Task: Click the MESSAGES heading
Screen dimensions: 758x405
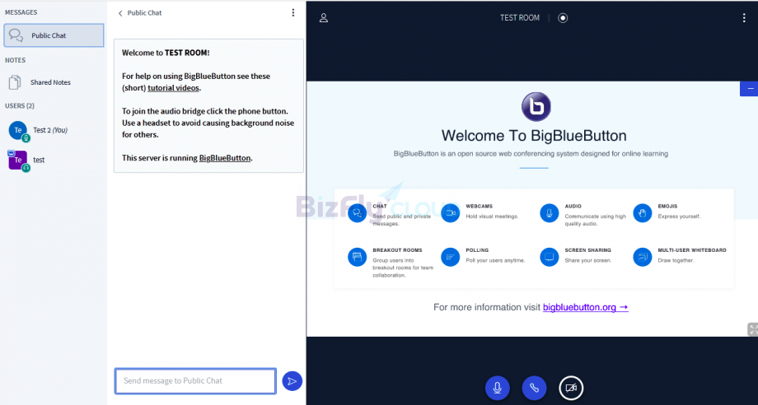Action: (21, 12)
